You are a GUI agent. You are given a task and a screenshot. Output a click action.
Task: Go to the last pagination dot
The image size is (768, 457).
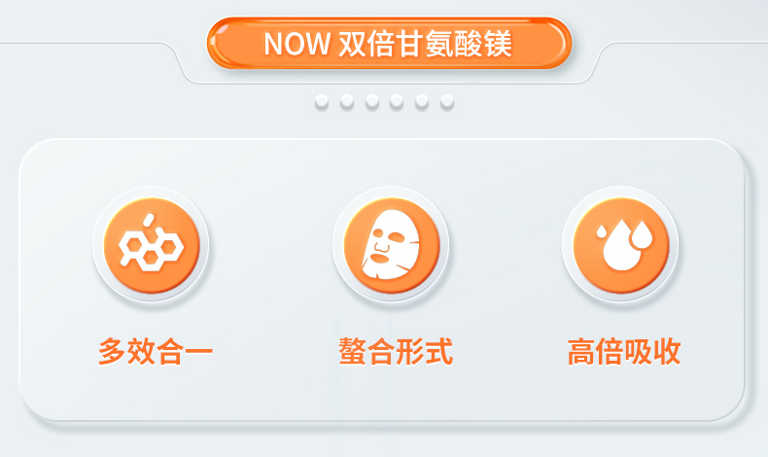[446, 101]
